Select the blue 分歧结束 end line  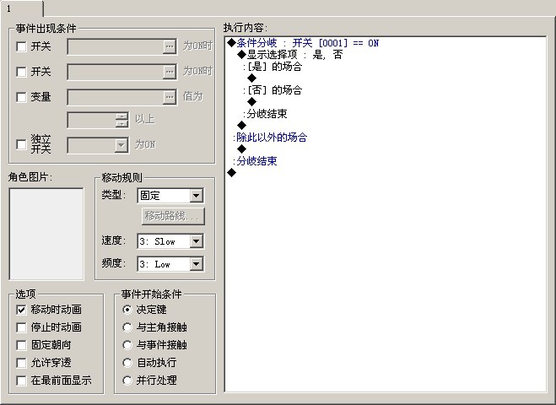256,161
